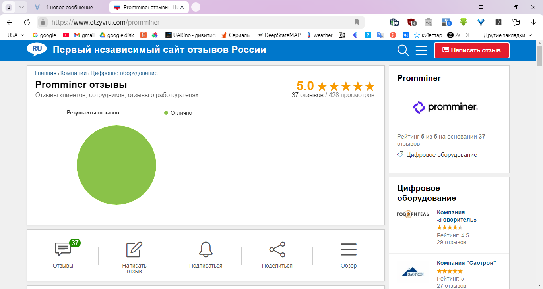Click the green 37 badge on Отзывы
Image resolution: width=543 pixels, height=289 pixels.
tap(75, 243)
